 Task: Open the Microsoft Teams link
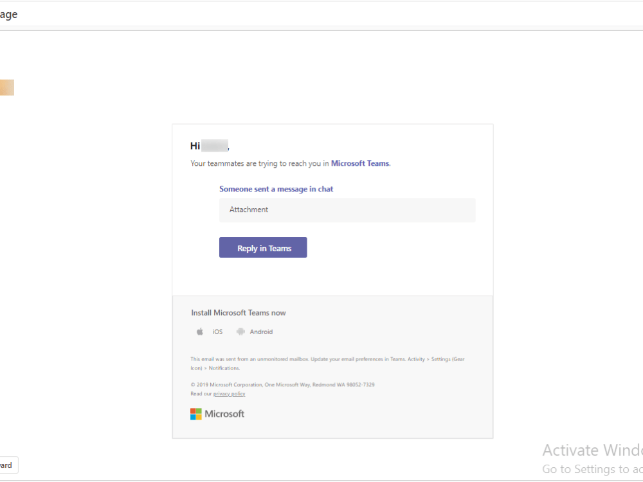tap(361, 163)
